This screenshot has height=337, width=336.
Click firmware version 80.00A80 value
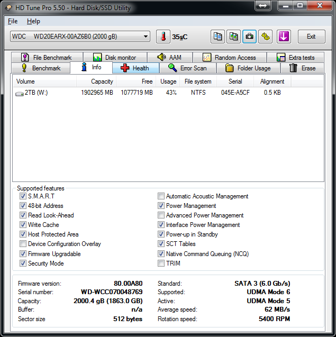pyautogui.click(x=128, y=284)
